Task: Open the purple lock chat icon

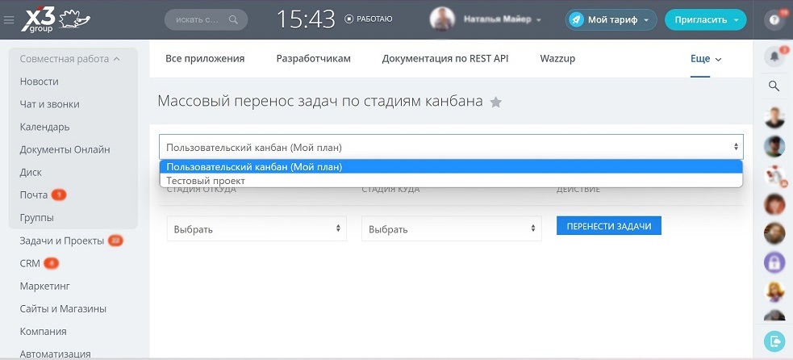Action: point(774,262)
